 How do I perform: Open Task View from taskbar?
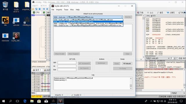pyautogui.click(x=17, y=101)
